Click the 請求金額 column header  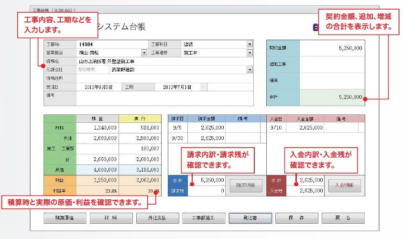(207, 119)
